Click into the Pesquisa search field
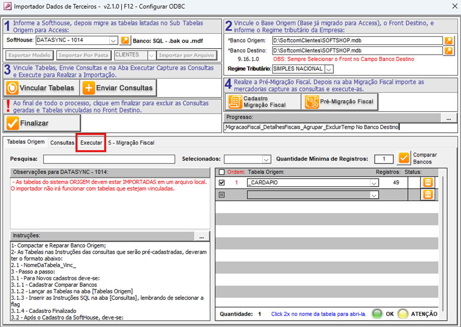 pos(109,159)
